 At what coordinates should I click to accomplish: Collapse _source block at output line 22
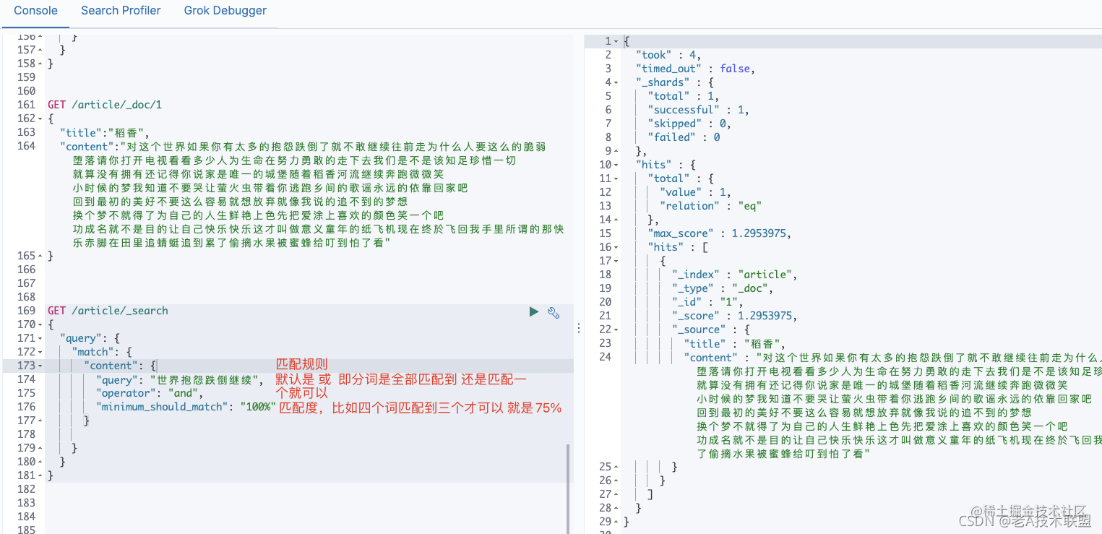click(x=616, y=330)
